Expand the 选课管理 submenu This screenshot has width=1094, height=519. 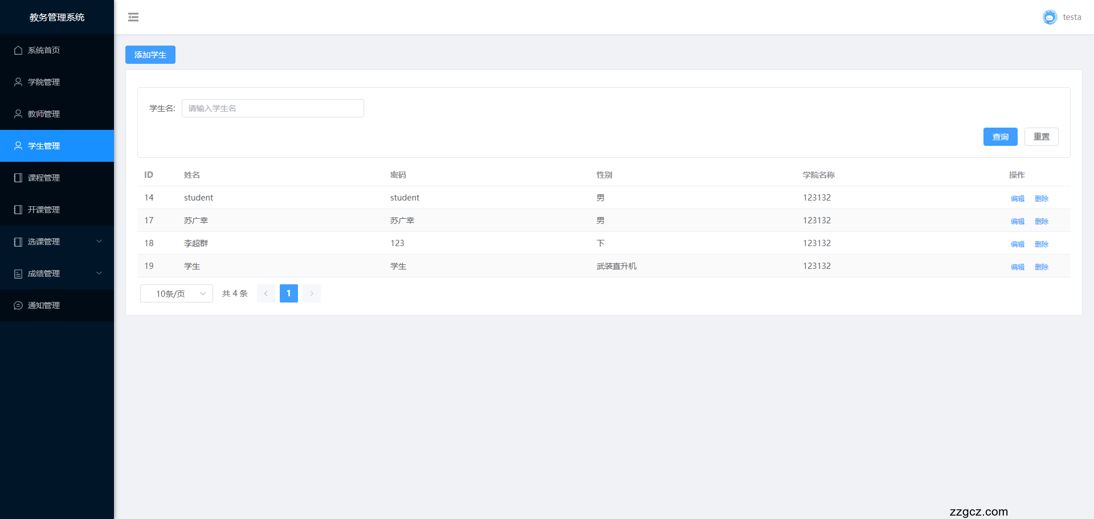coord(99,242)
